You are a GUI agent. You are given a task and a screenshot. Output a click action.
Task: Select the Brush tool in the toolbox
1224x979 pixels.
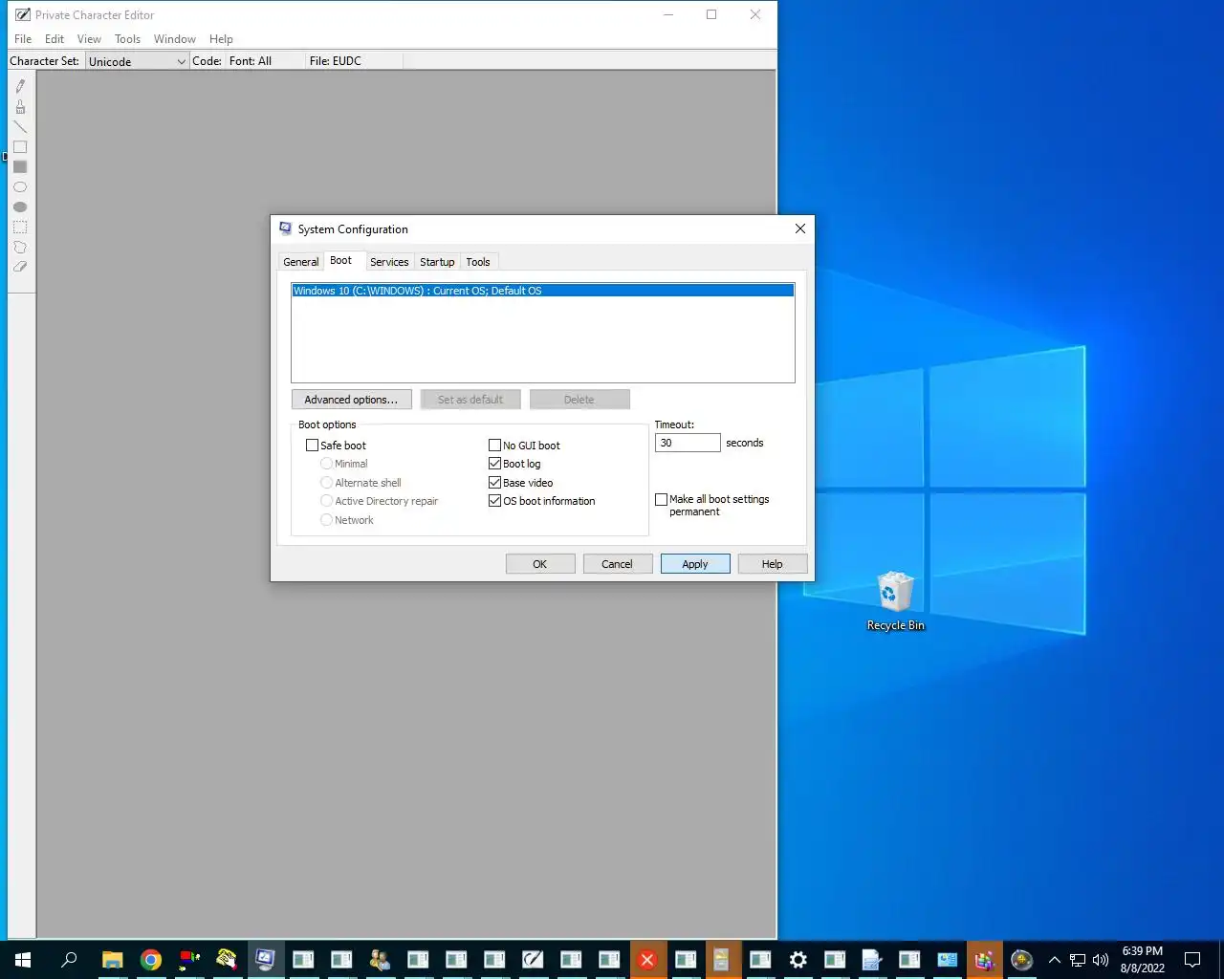point(20,106)
